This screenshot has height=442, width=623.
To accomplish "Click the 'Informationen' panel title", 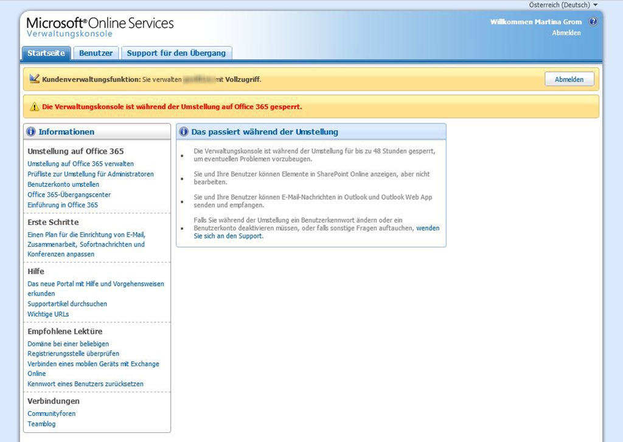I will (66, 132).
